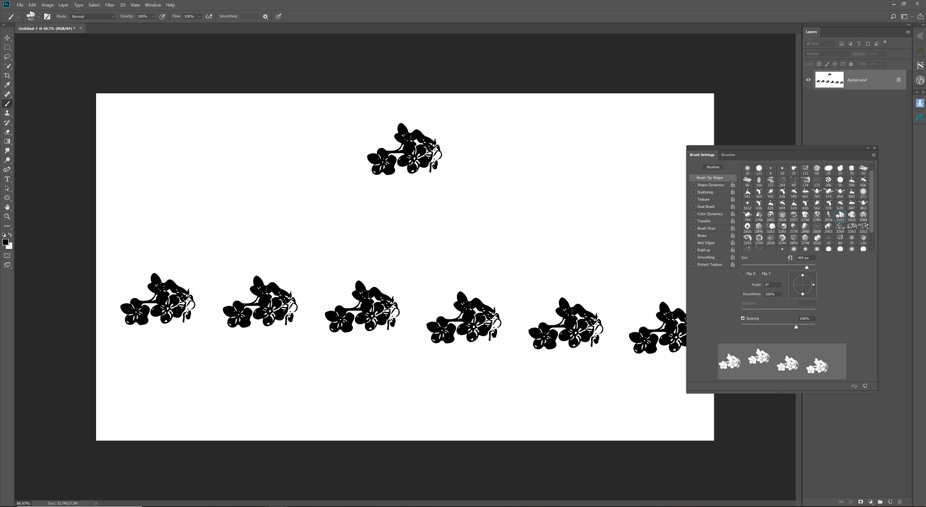This screenshot has width=926, height=507.
Task: Select the Eraser tool
Action: tap(7, 132)
